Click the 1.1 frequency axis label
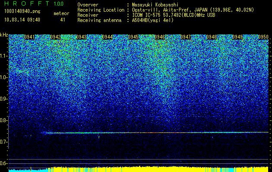272x172 pixels. (4, 56)
